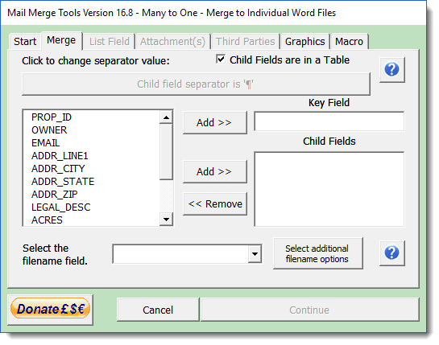Click the Donate £$€ button
439x345 pixels.
coord(51,310)
